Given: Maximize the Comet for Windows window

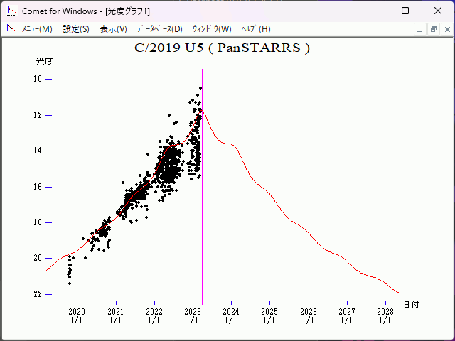Looking at the screenshot, I should tap(405, 11).
